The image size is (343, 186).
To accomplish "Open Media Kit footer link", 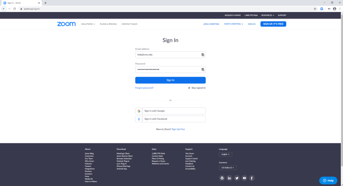I will coord(89,179).
